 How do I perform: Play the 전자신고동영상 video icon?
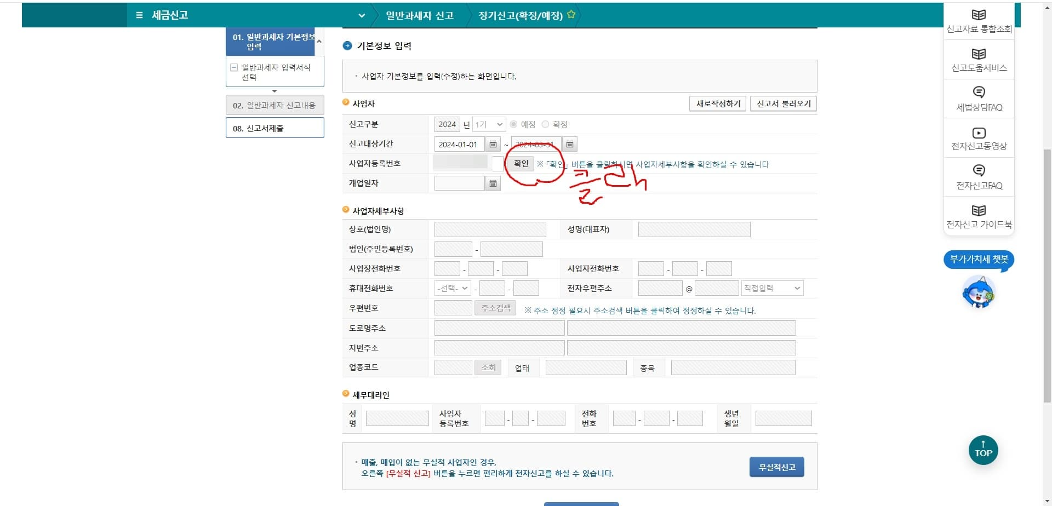coord(979,137)
